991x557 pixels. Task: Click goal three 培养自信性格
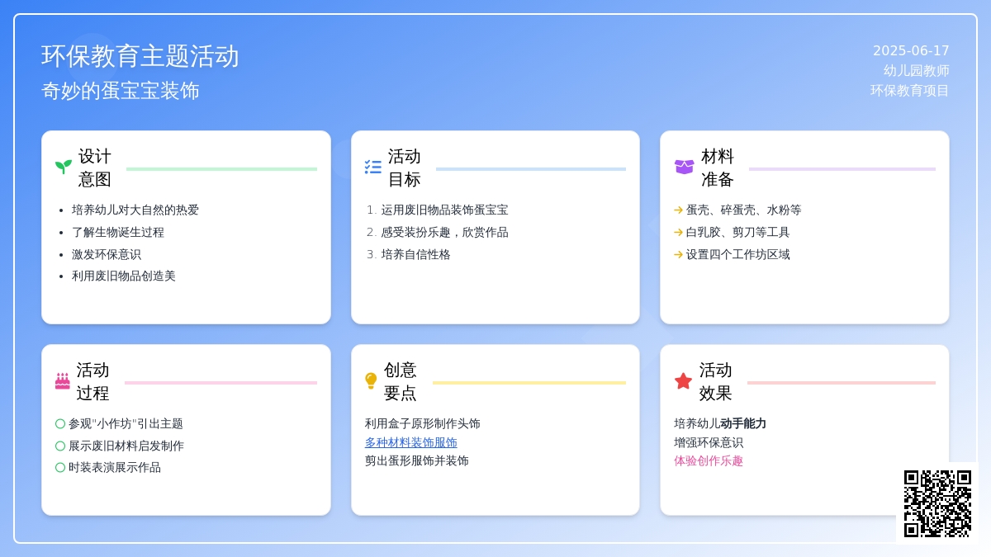[x=416, y=255]
